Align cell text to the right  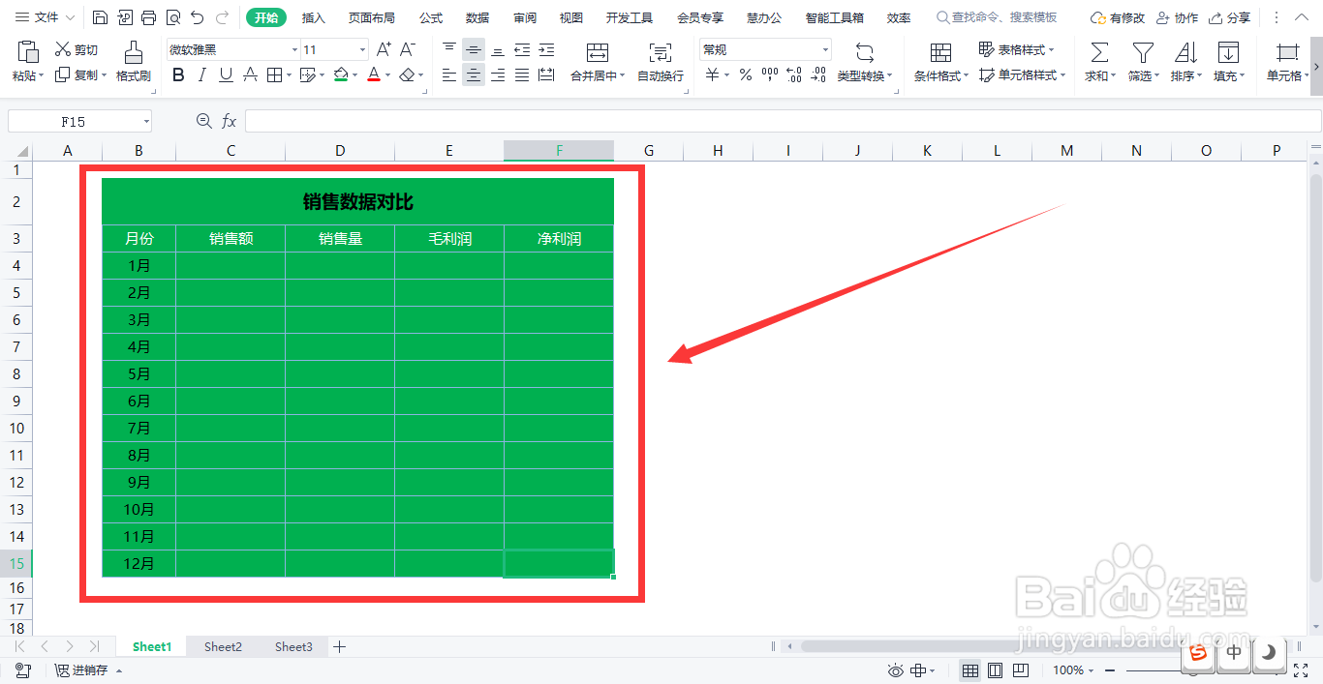tap(498, 74)
